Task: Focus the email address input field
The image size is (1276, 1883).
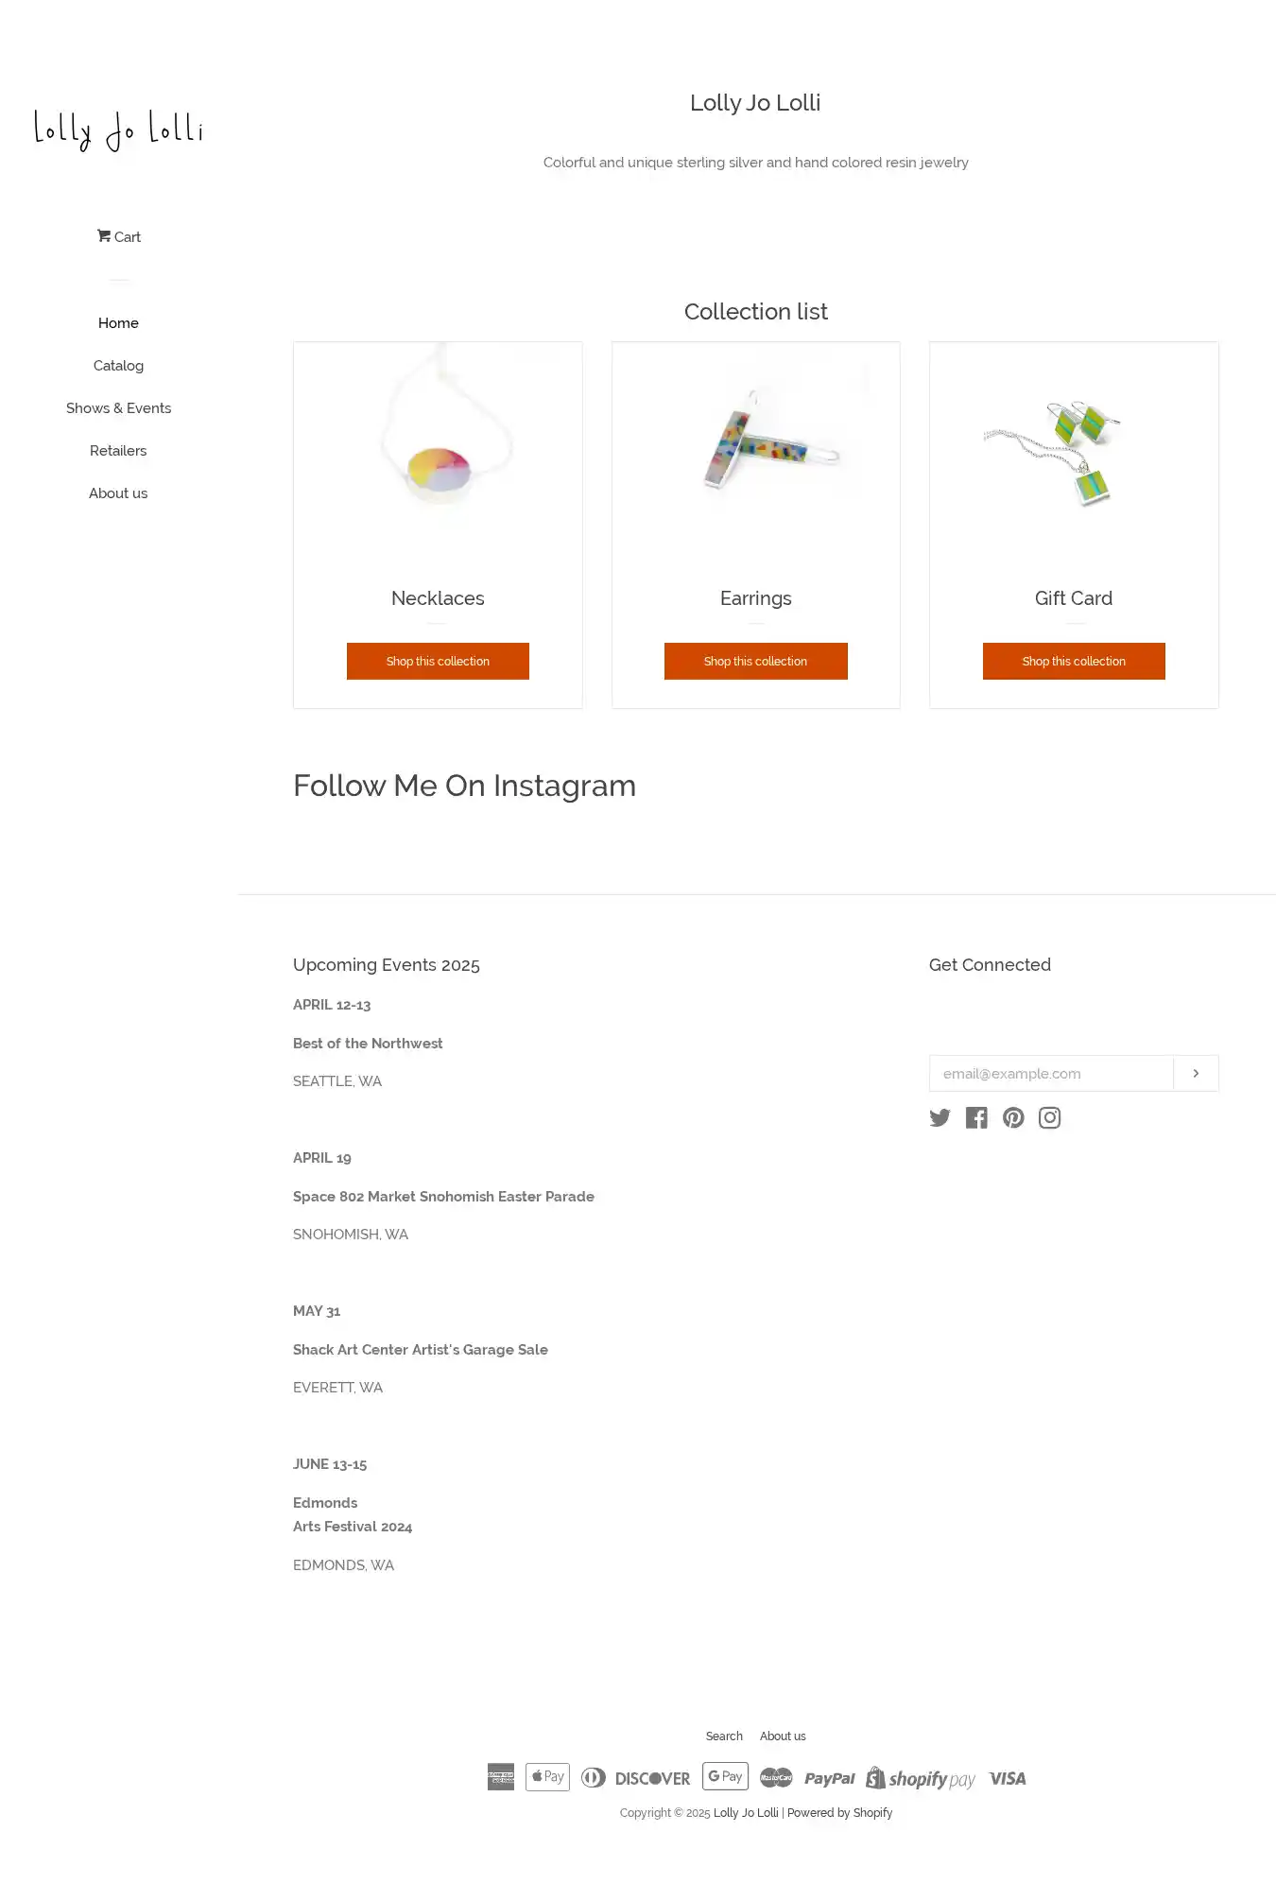Action: click(1051, 1074)
